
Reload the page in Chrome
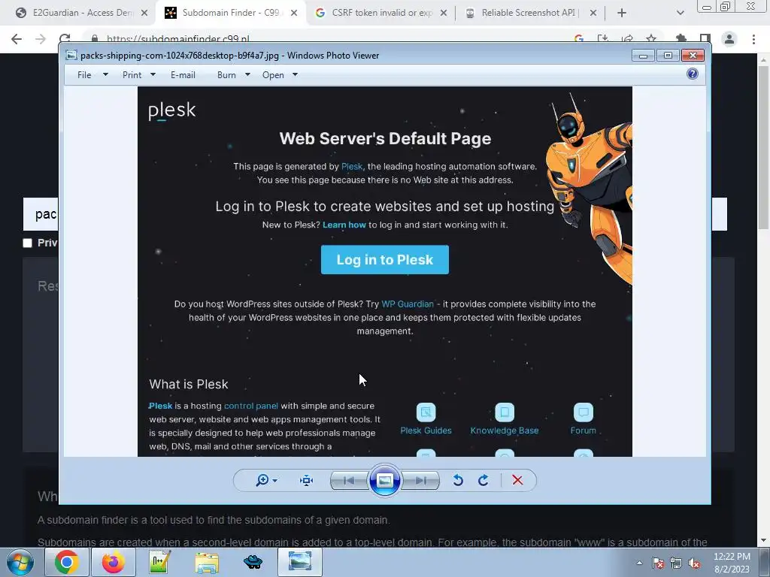65,39
